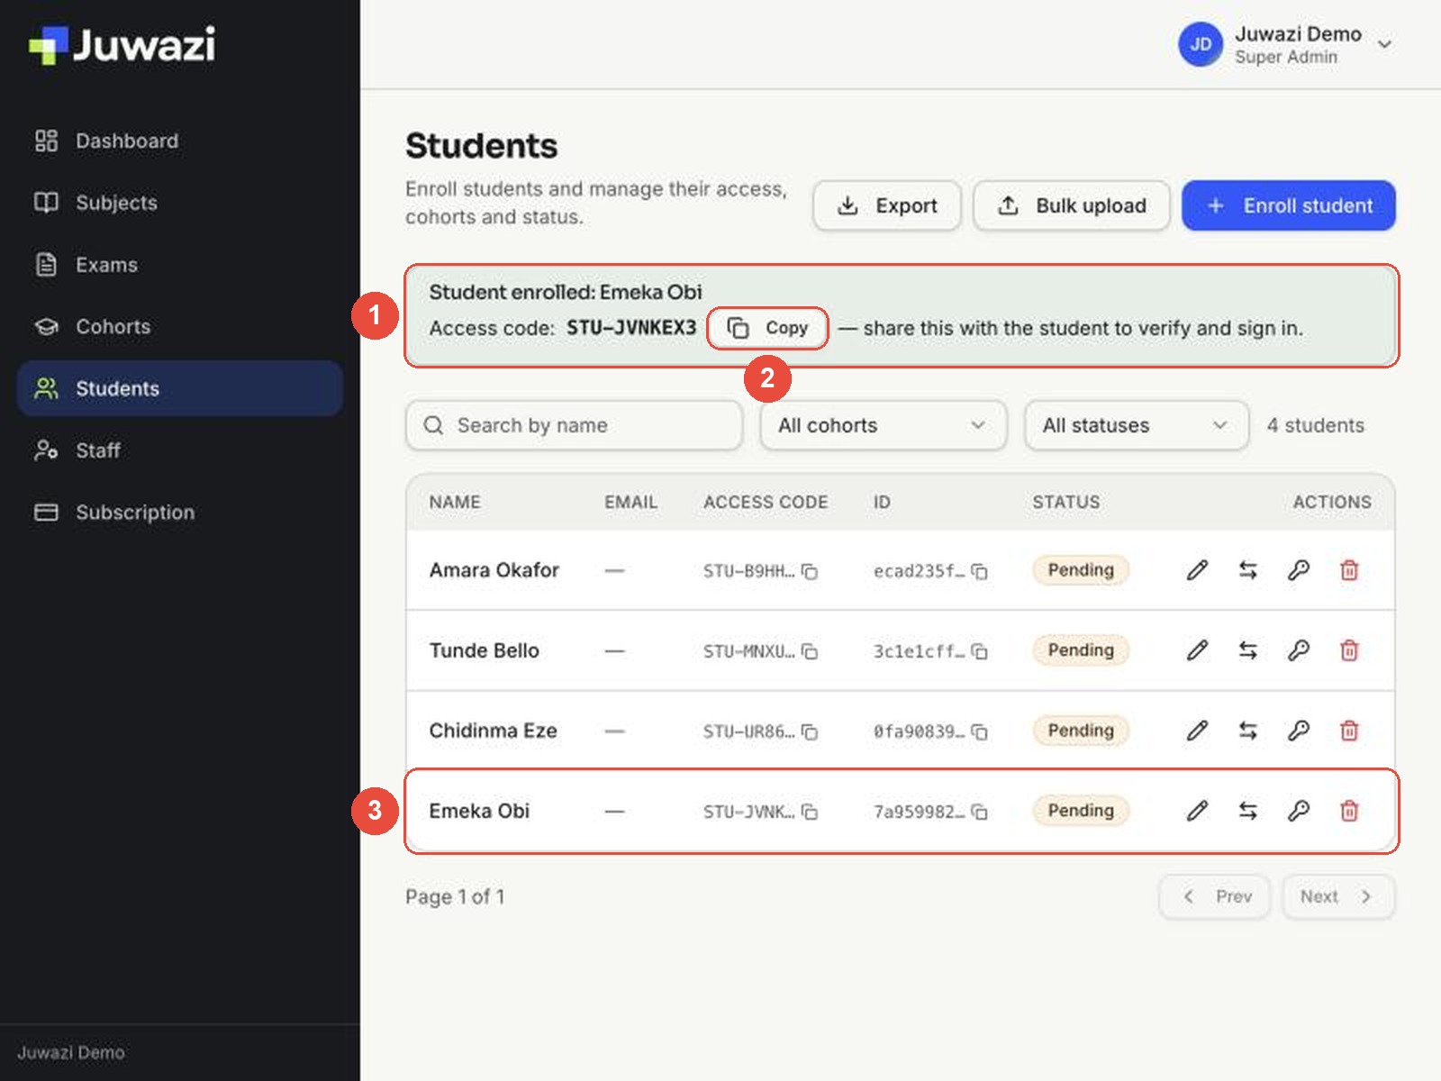The height and width of the screenshot is (1081, 1441).
Task: Click the Bulk upload button
Action: [1072, 205]
